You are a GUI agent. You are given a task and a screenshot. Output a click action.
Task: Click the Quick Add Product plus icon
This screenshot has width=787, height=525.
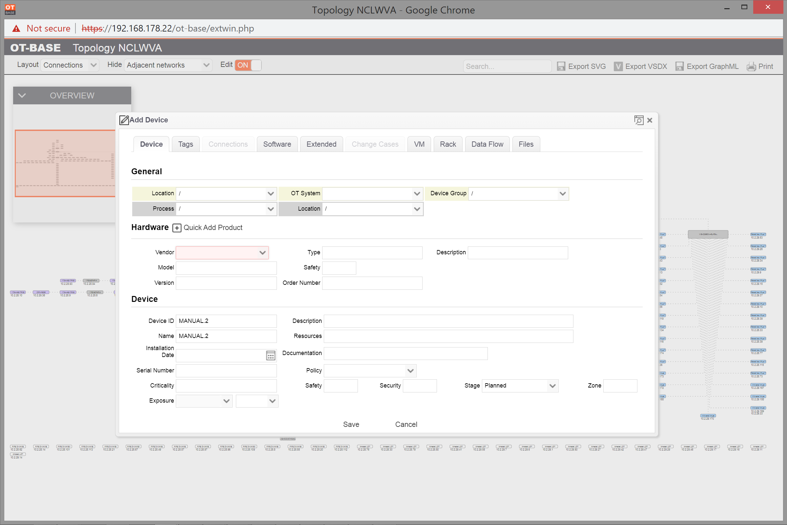click(x=177, y=228)
